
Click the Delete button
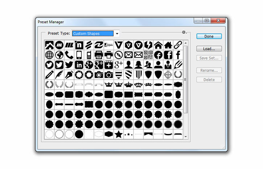pyautogui.click(x=209, y=80)
